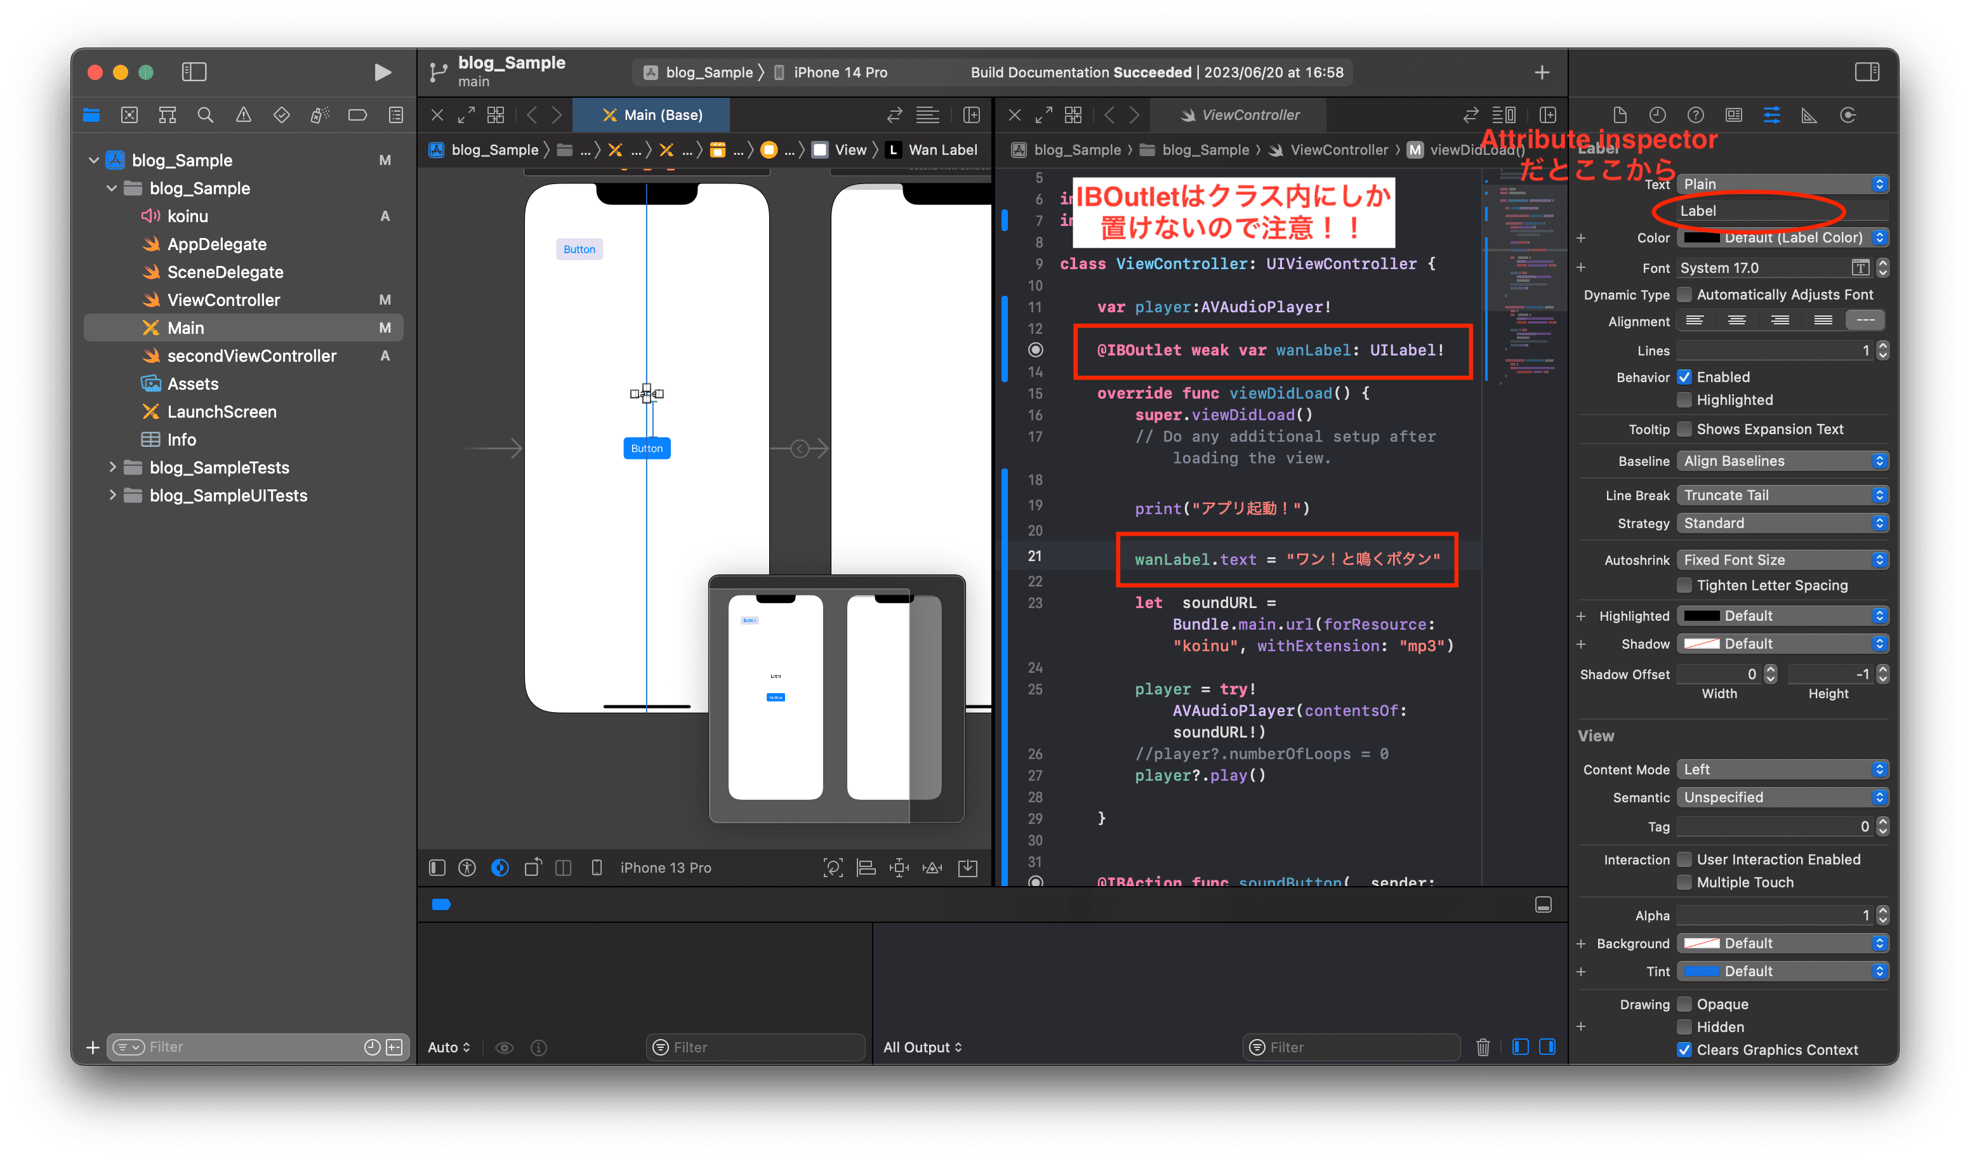Screen dimensions: 1970x1159
Task: Choose iPhone 14 Pro run destination
Action: [x=831, y=73]
